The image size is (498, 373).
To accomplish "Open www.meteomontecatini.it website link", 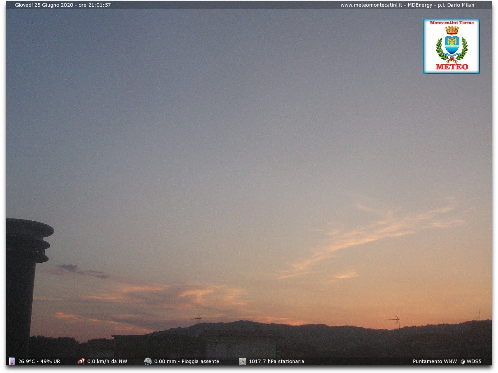I will 371,5.
